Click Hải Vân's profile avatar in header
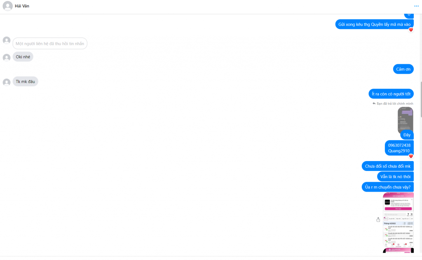 [7, 6]
